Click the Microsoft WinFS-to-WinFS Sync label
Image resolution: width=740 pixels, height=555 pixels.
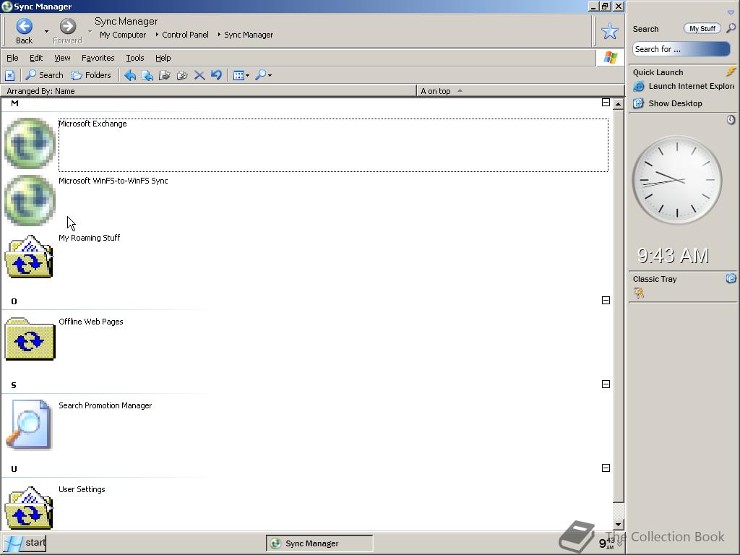pos(113,181)
